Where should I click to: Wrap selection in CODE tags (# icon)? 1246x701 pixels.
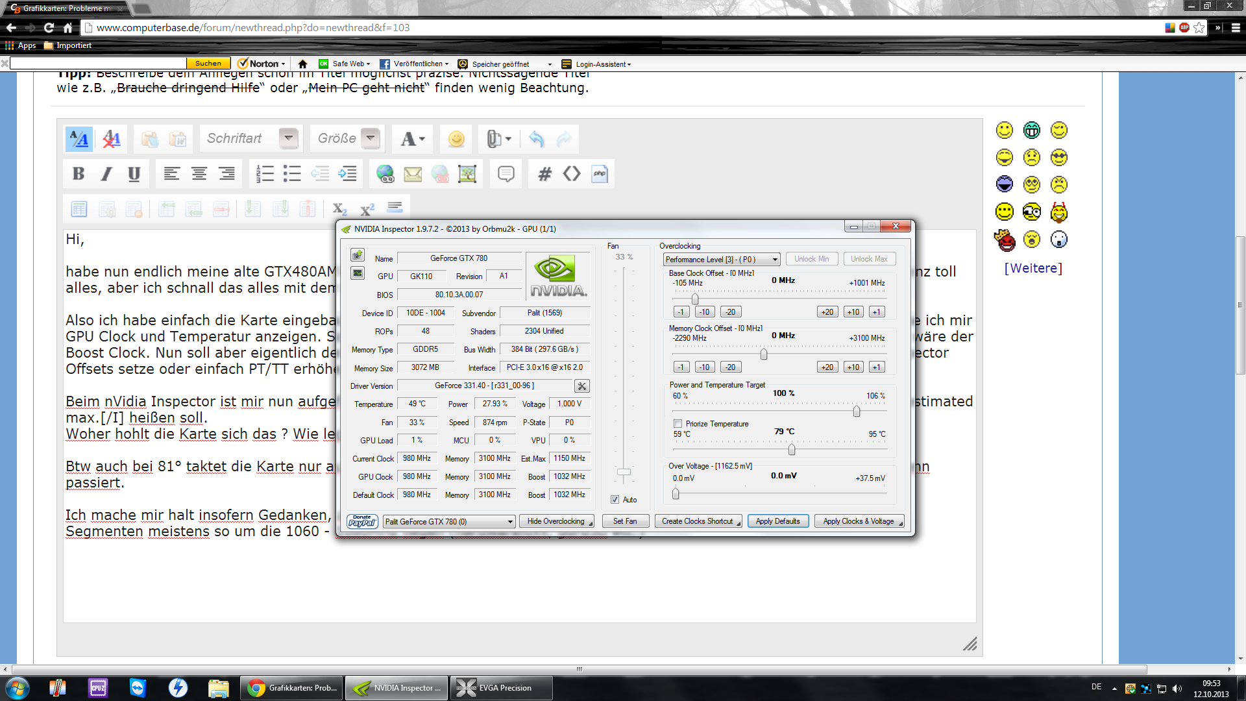pyautogui.click(x=544, y=173)
